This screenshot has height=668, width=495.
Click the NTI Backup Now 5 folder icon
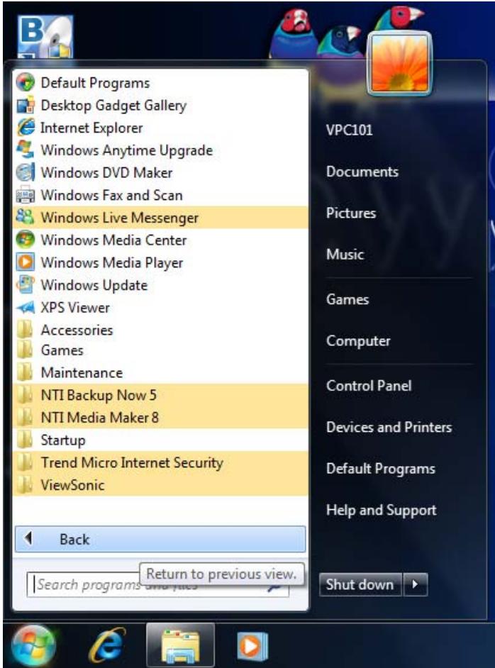click(x=25, y=395)
